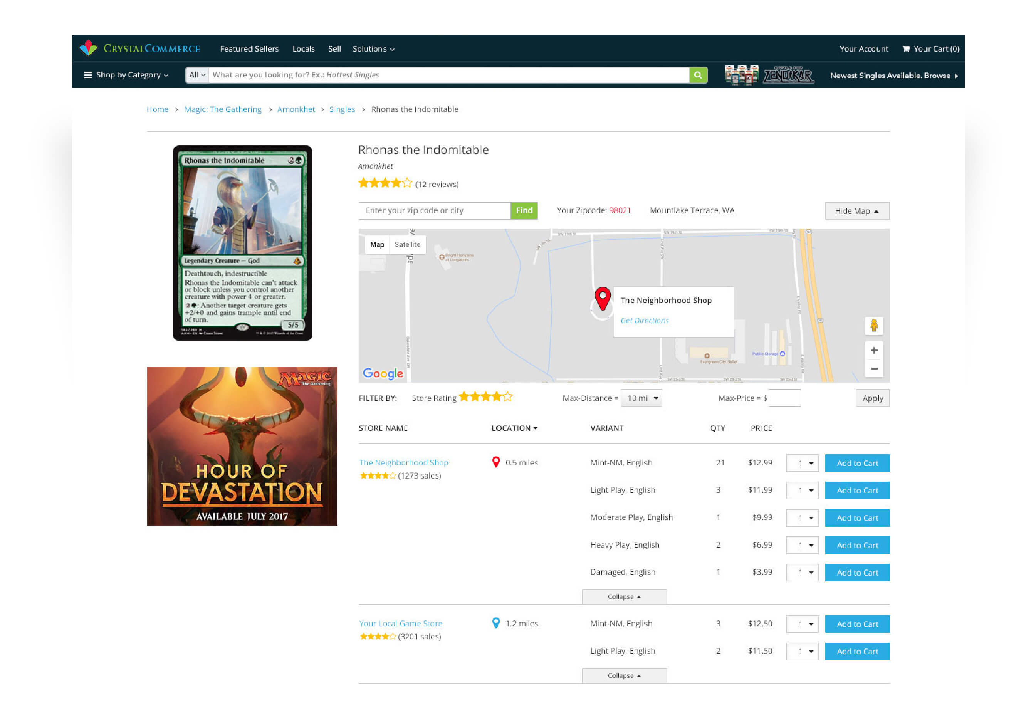This screenshot has height=719, width=1031.
Task: Zoom out the map with minus button
Action: point(874,368)
